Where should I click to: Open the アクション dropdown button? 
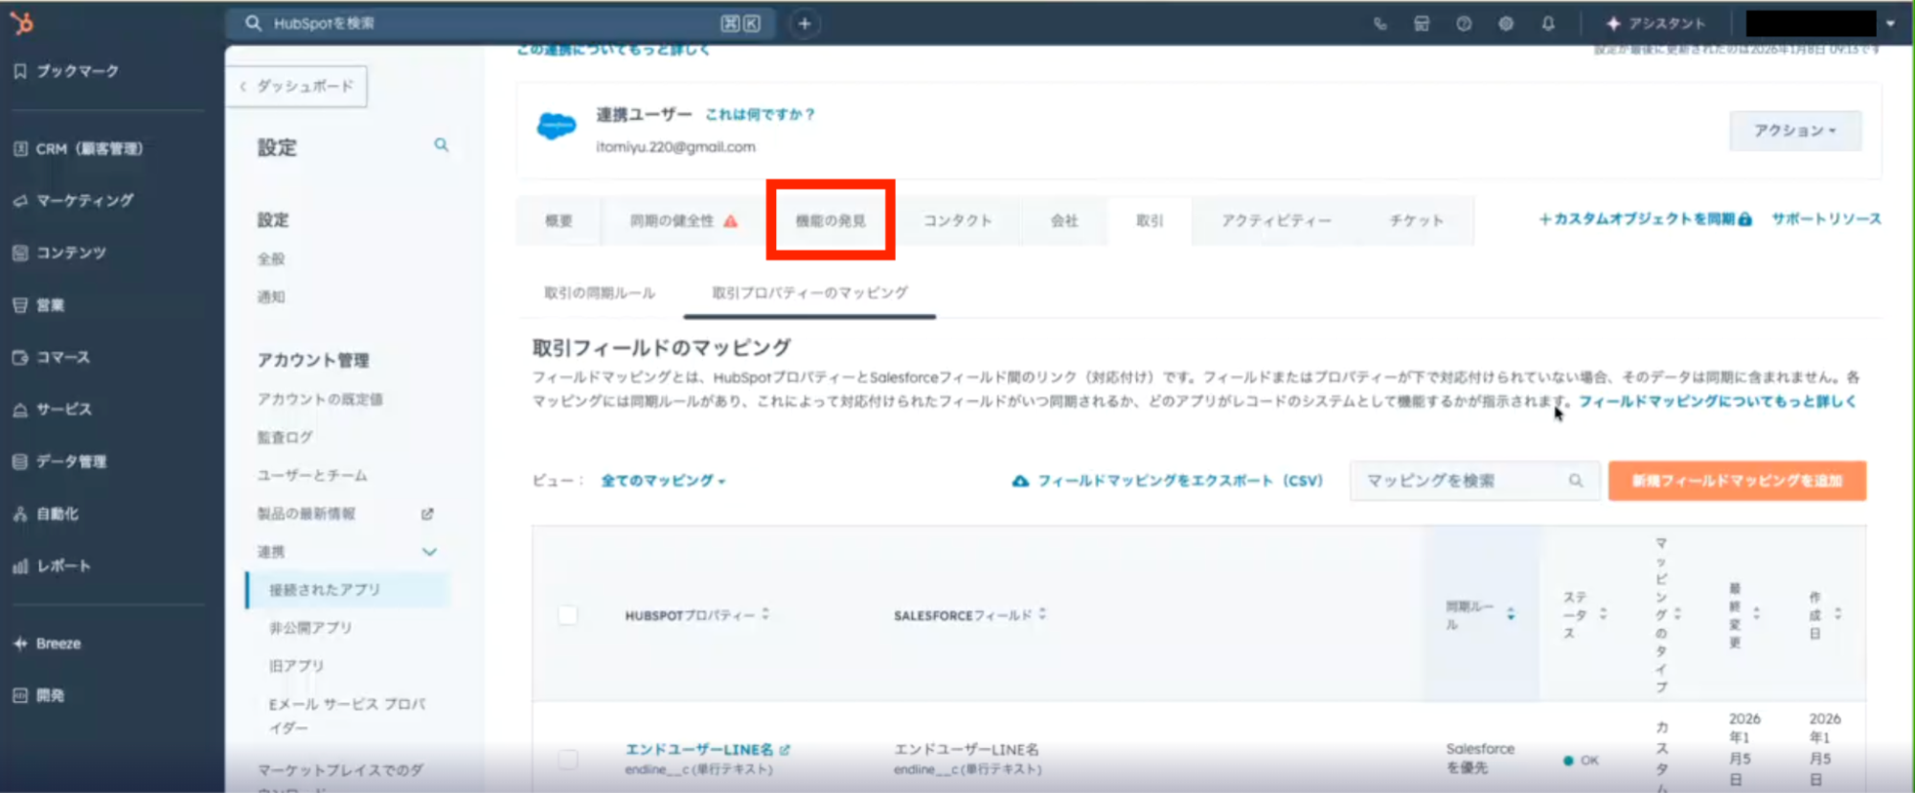1794,130
